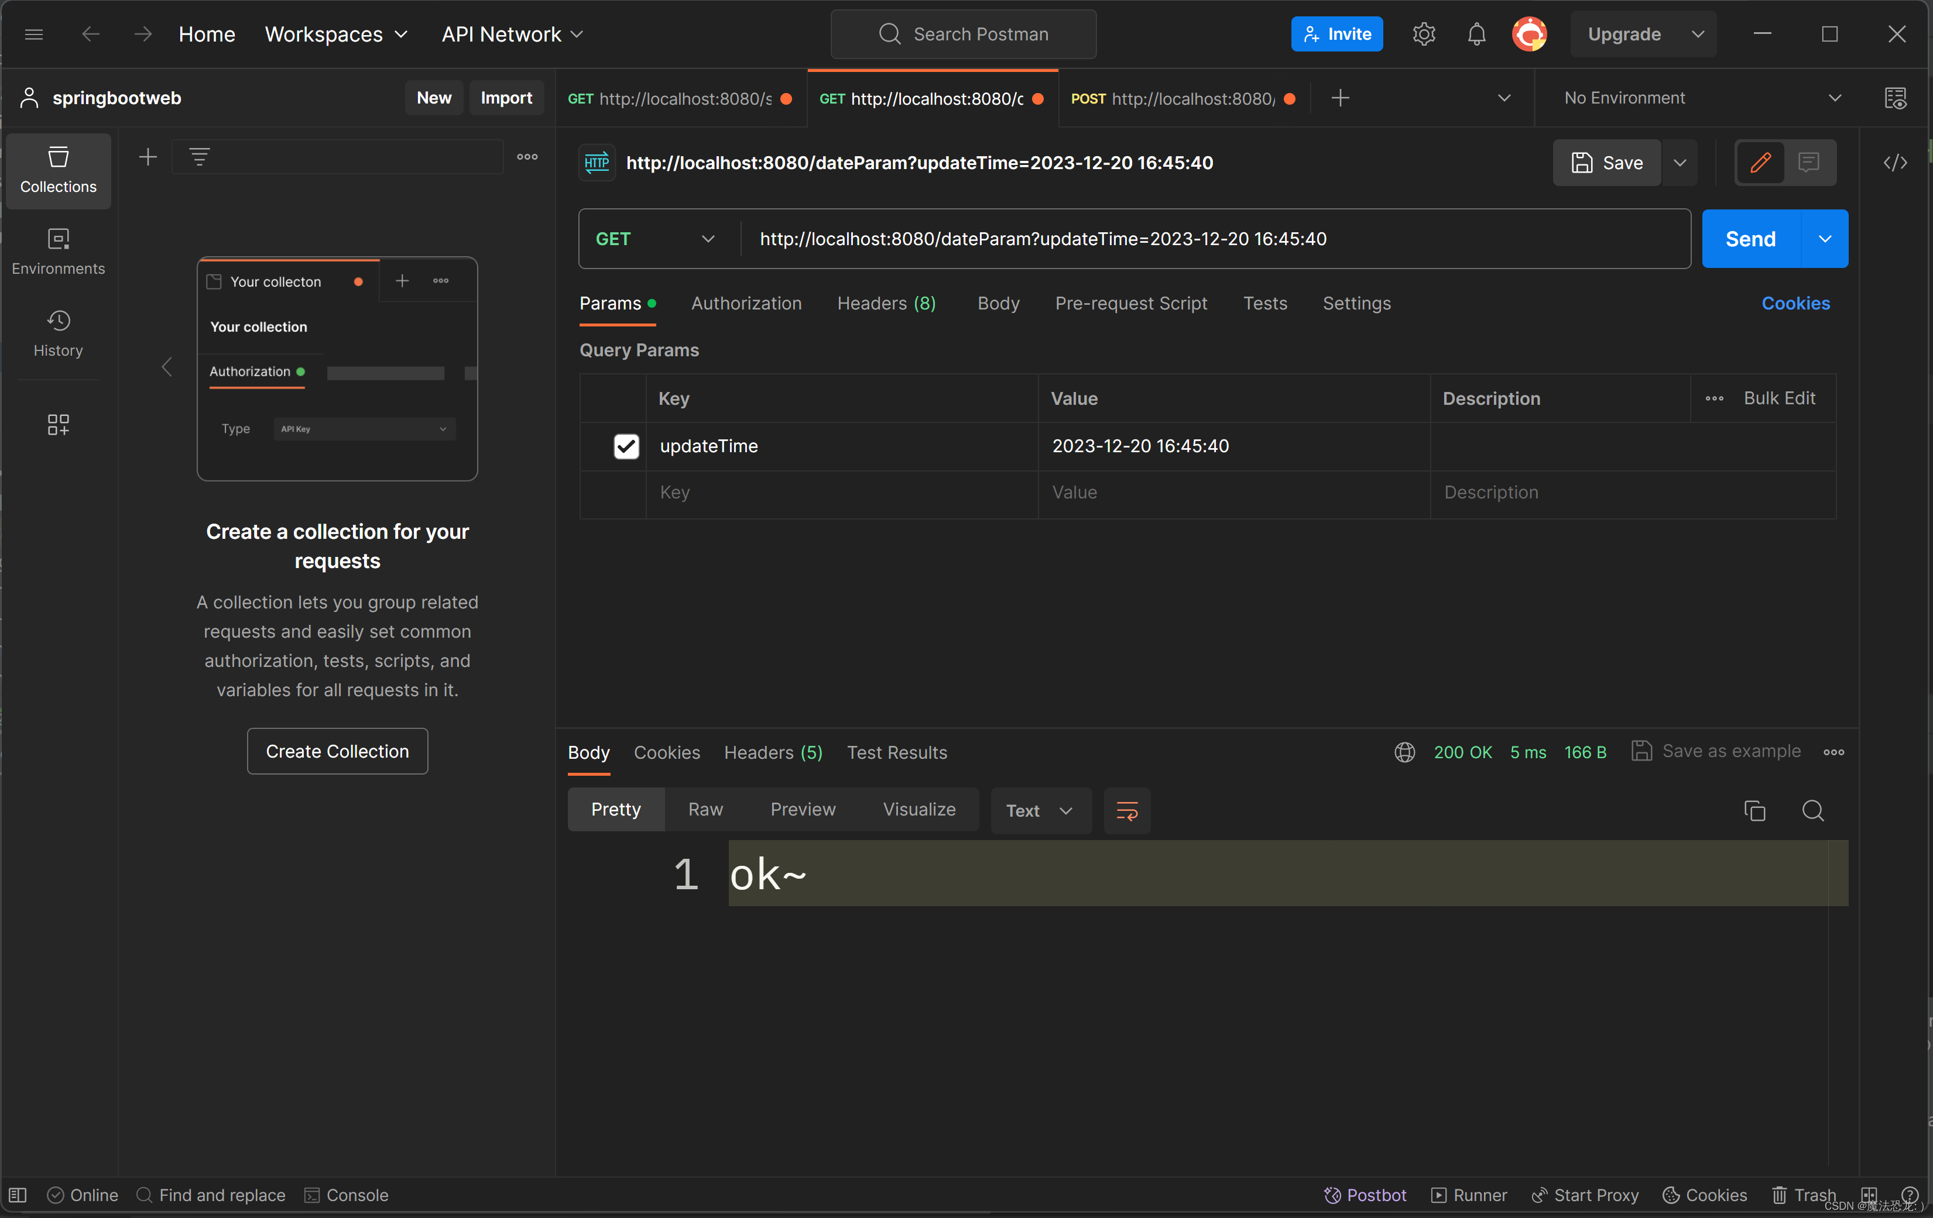Open settings gear icon

pyautogui.click(x=1423, y=34)
